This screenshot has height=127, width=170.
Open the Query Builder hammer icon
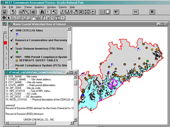point(54,12)
